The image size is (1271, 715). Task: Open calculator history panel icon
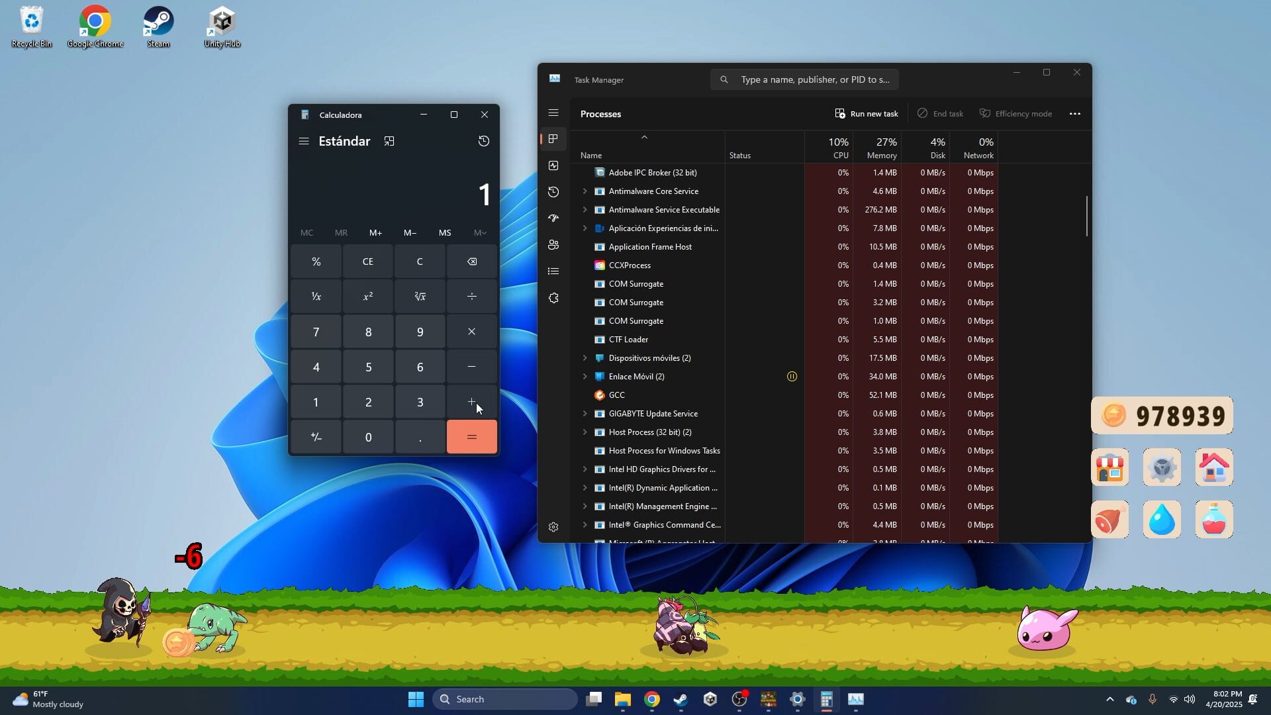[x=484, y=141]
